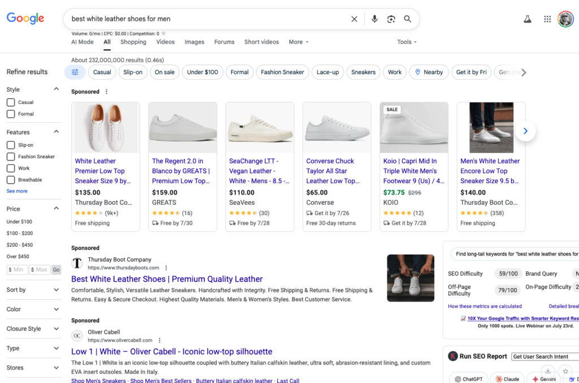Switch to the Videos tab
The height and width of the screenshot is (383, 579).
click(166, 42)
